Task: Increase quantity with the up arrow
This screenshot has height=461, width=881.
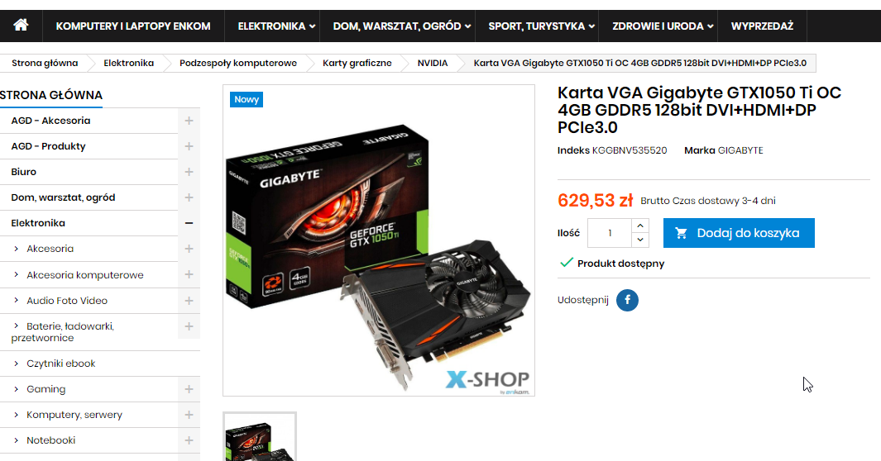Action: click(640, 226)
